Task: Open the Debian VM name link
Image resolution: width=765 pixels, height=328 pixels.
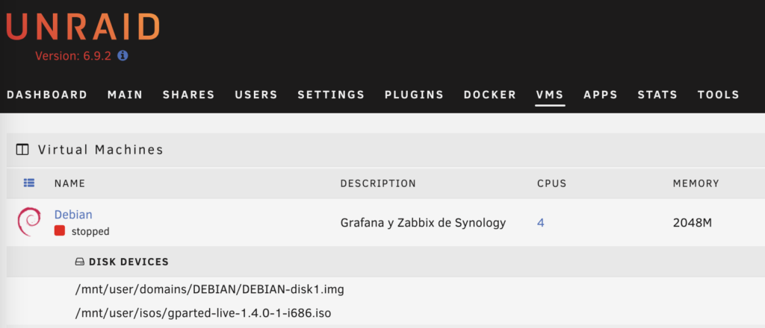Action: pyautogui.click(x=73, y=215)
